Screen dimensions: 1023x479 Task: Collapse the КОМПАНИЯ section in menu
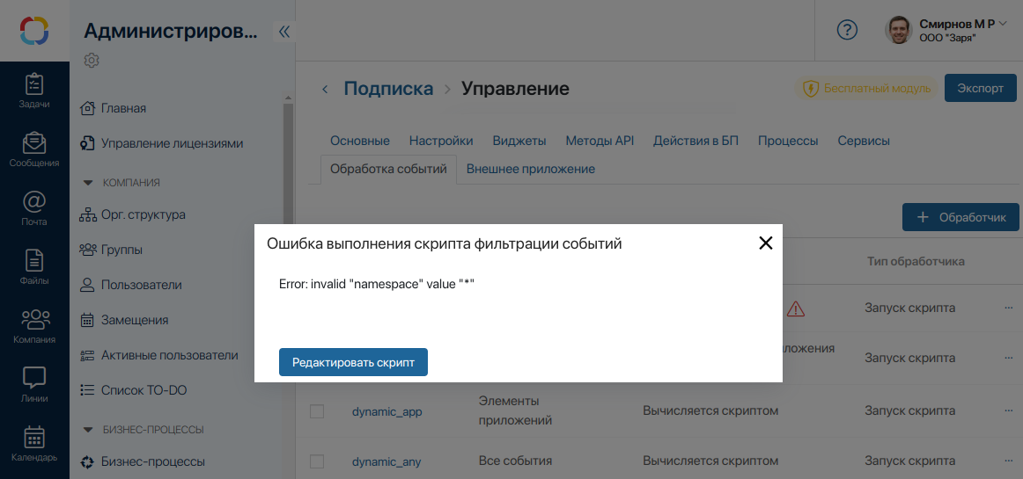point(87,183)
